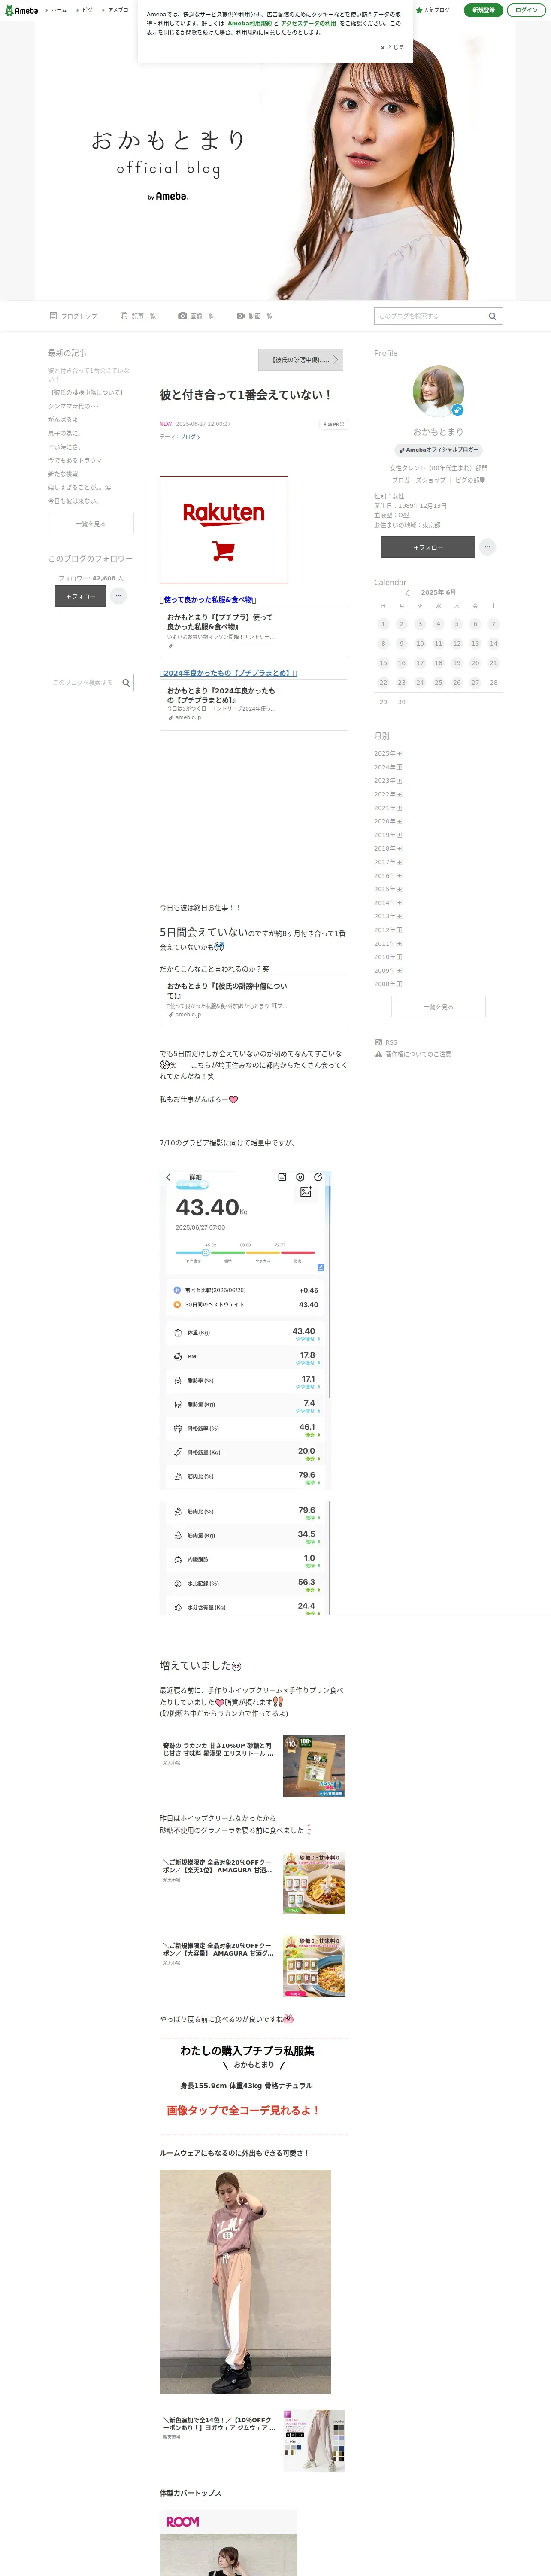Open 使って良かった私服&食べ物 link
This screenshot has width=551, height=2576.
208,600
